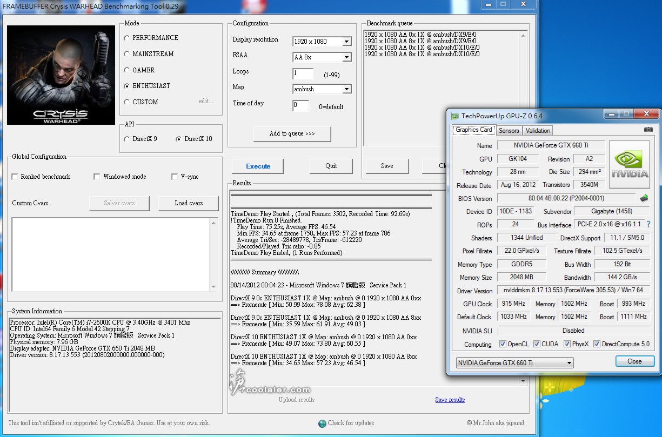Click the NVIDIA logo in GPU-Z
Viewport: 662px width, 437px height.
[x=630, y=164]
